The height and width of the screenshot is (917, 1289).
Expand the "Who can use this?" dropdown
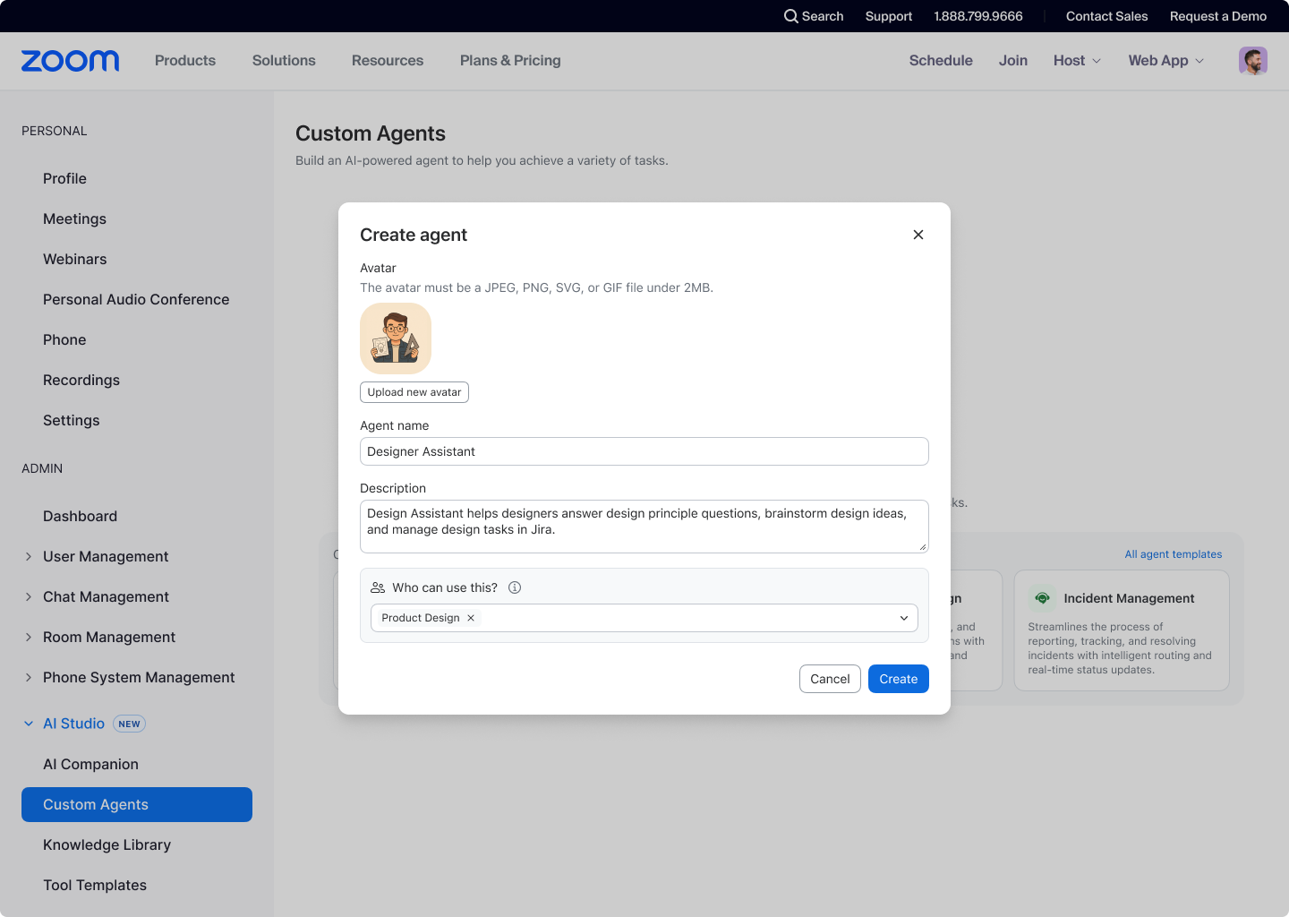(904, 618)
